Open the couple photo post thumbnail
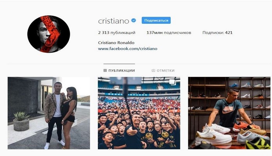272x156 pixels. coord(49,113)
